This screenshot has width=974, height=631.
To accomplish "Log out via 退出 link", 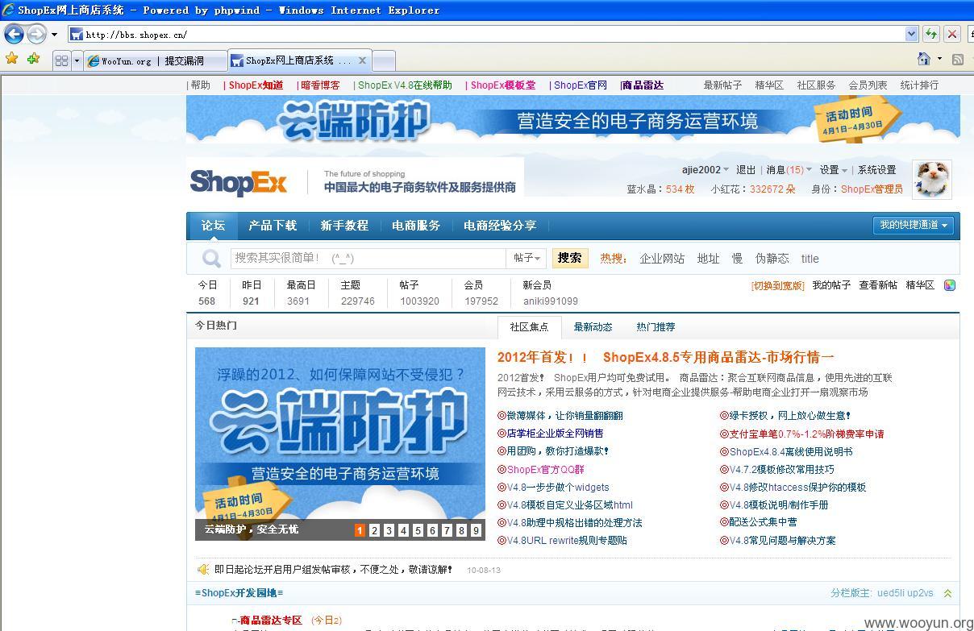I will pos(746,170).
